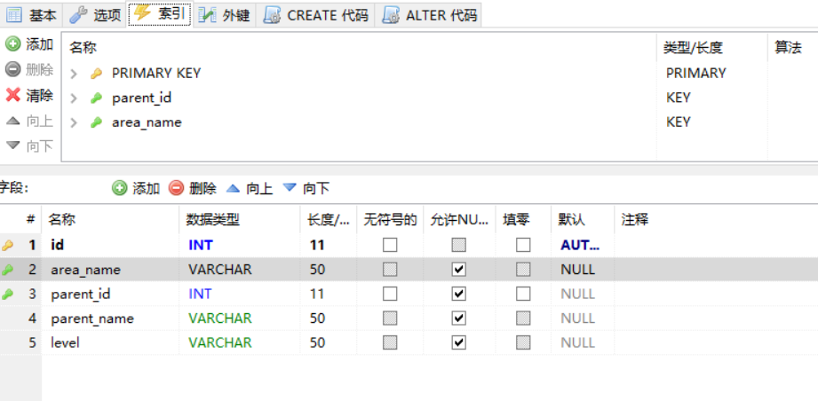818x401 pixels.
Task: Move index up with 向上
Action: point(29,122)
